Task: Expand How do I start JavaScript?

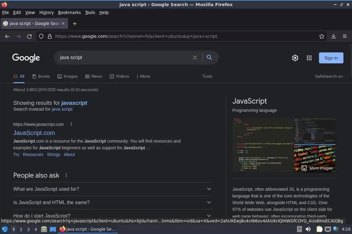Action: tap(113, 215)
